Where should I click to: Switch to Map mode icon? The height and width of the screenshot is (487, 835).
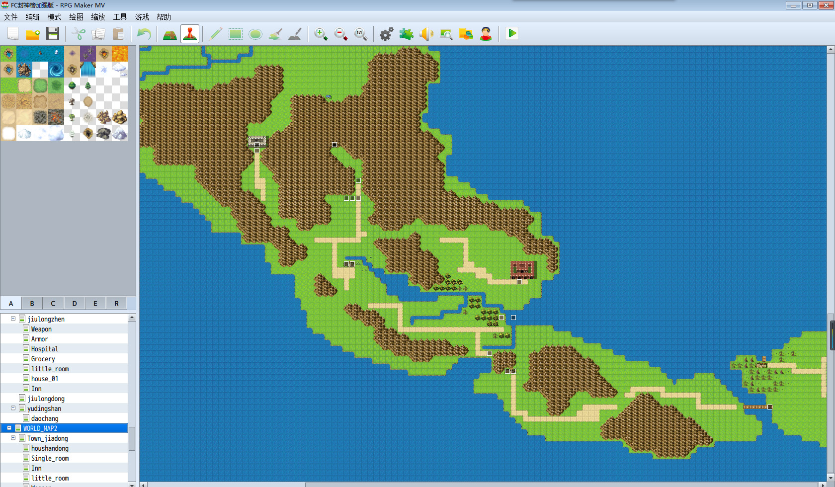pyautogui.click(x=170, y=34)
